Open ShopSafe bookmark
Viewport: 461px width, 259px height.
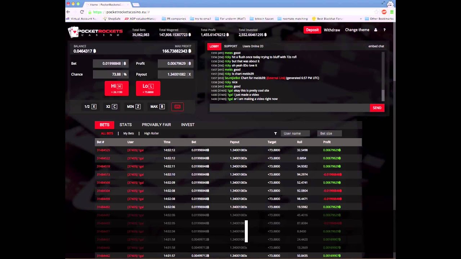pos(112,19)
